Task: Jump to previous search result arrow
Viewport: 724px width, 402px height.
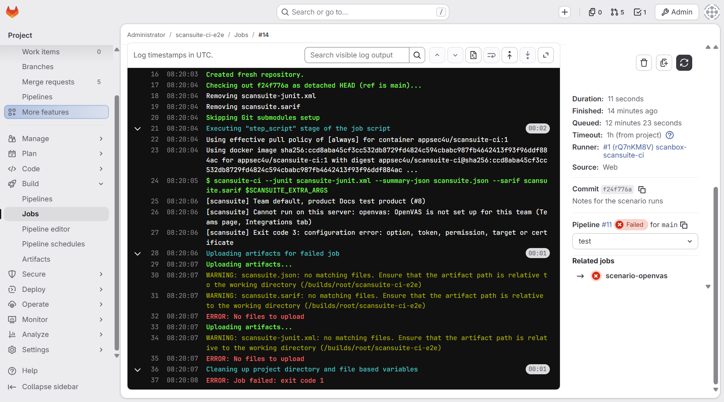Action: [437, 55]
